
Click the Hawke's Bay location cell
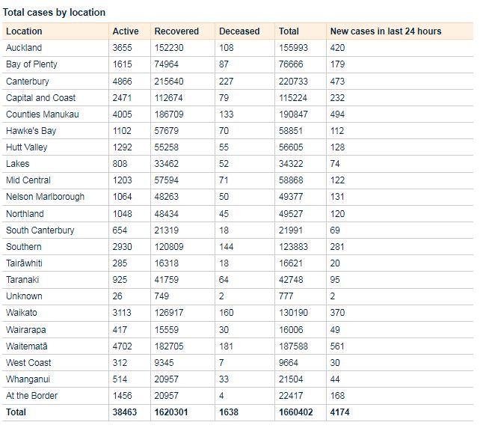coord(31,131)
